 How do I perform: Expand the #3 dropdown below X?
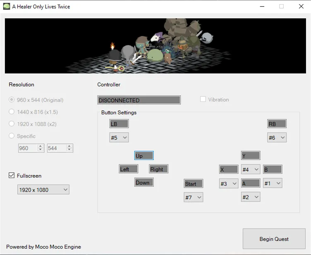(x=229, y=183)
